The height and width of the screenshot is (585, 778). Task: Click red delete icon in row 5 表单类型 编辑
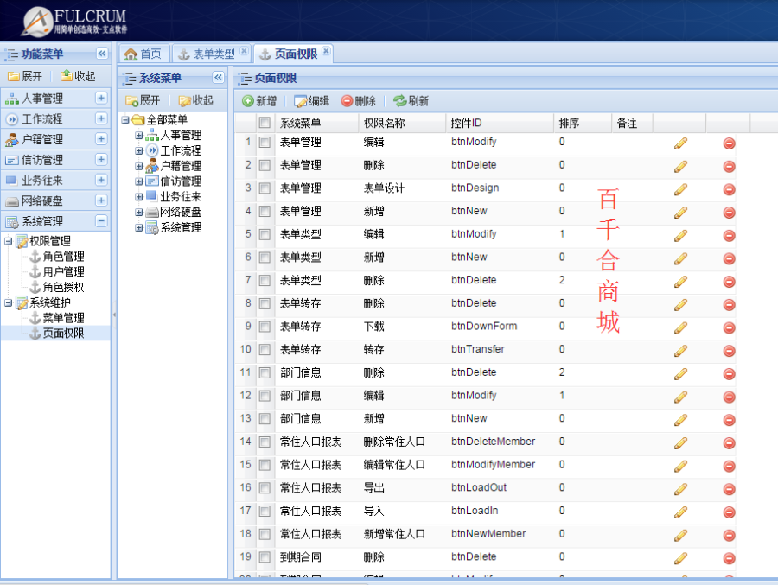[x=729, y=236]
